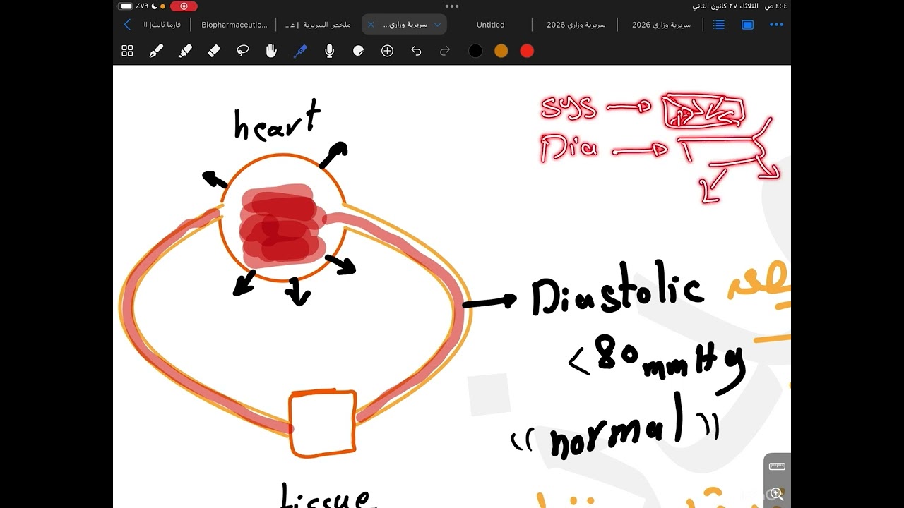This screenshot has width=904, height=508.
Task: Pick the orange pen color
Action: point(501,51)
